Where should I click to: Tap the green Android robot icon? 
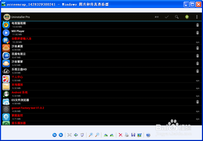point(187,17)
